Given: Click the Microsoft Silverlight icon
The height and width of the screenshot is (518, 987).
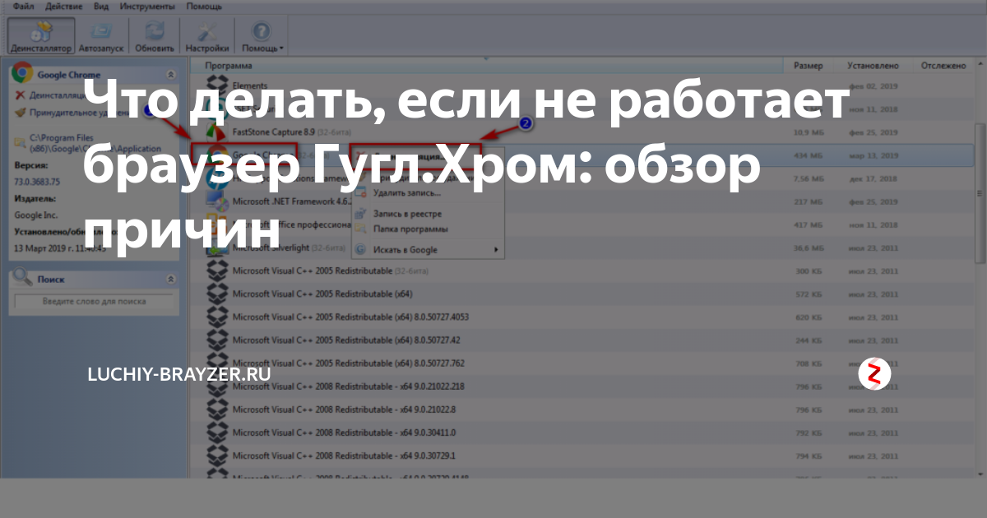Looking at the screenshot, I should [216, 247].
